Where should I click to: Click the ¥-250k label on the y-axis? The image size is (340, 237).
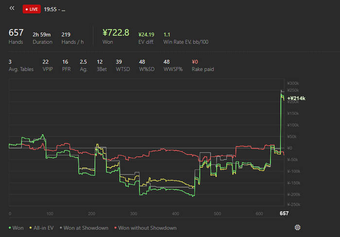pyautogui.click(x=293, y=205)
